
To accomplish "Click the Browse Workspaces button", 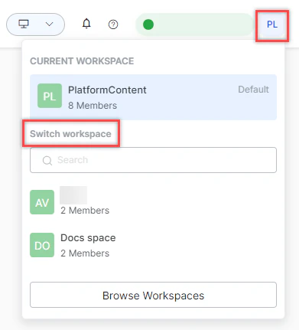I will pos(153,295).
